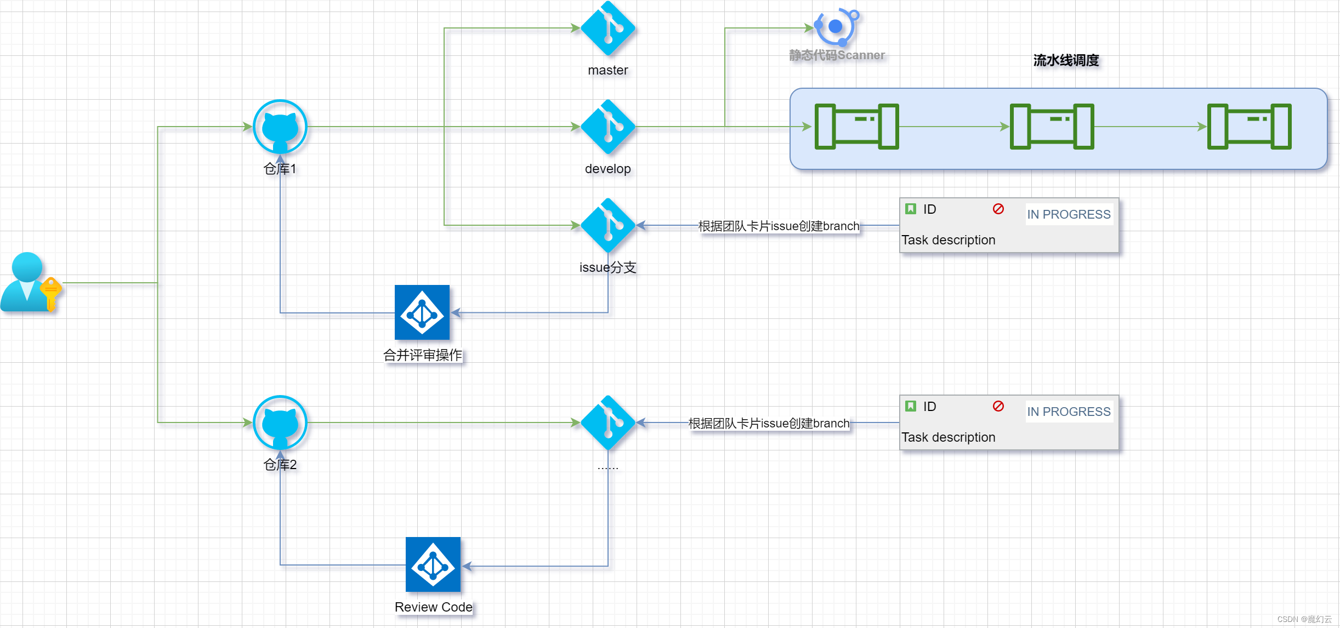Screen dimensions: 1340x628
Task: Select the 仓库1 label
Action: click(x=280, y=169)
